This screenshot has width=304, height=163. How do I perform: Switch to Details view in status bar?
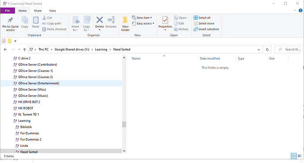pos(294,156)
